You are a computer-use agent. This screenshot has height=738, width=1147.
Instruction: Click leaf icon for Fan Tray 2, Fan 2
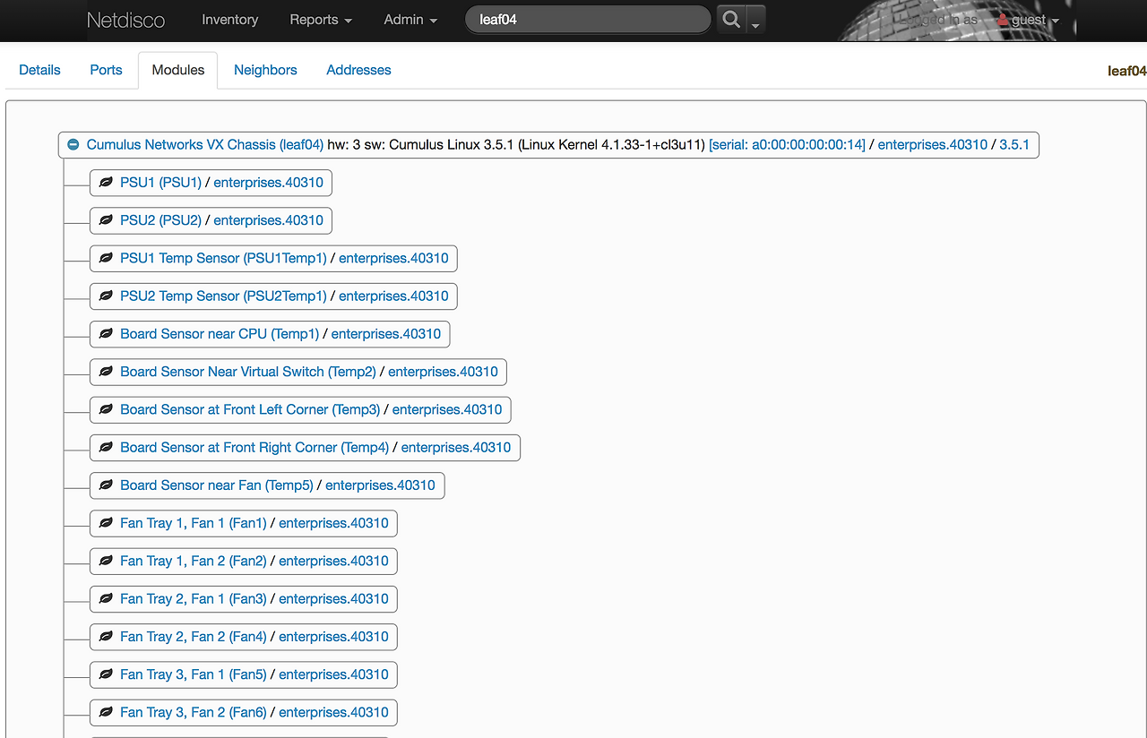106,637
